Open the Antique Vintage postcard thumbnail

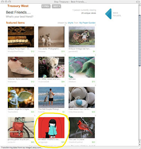pyautogui.click(x=82, y=37)
